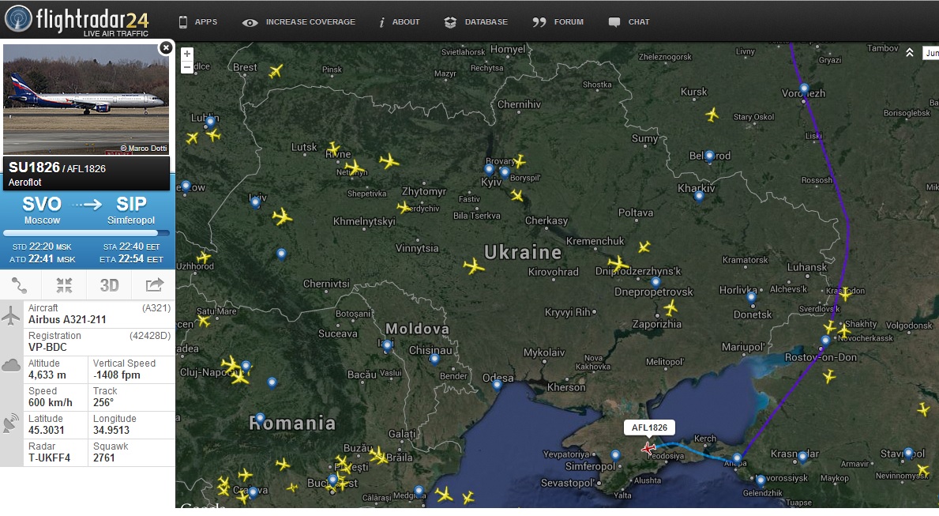Click the share arrow icon
The width and height of the screenshot is (939, 516).
click(155, 285)
